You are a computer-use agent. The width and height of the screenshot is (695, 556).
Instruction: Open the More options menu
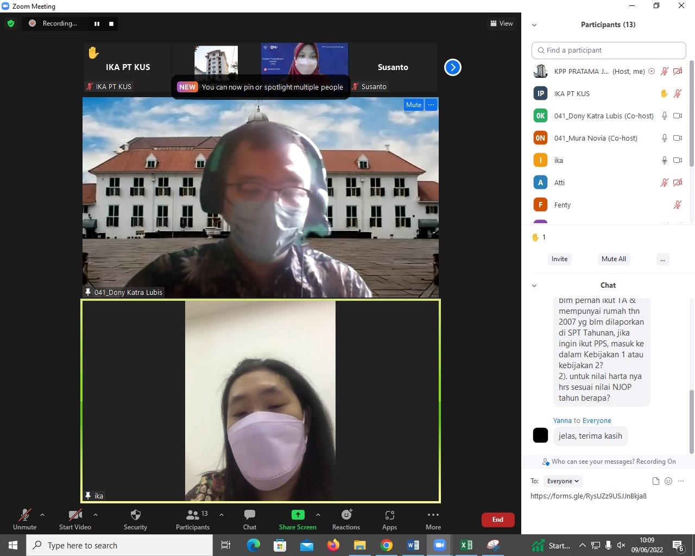coord(433,515)
